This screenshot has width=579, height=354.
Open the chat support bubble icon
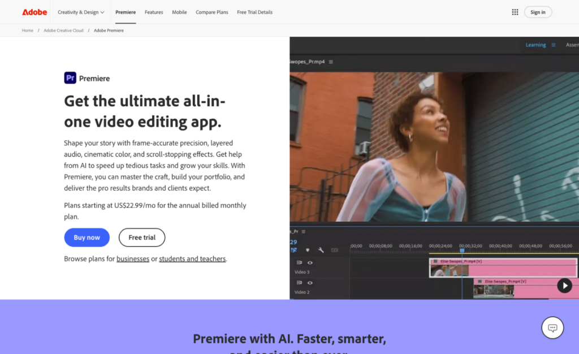point(552,327)
